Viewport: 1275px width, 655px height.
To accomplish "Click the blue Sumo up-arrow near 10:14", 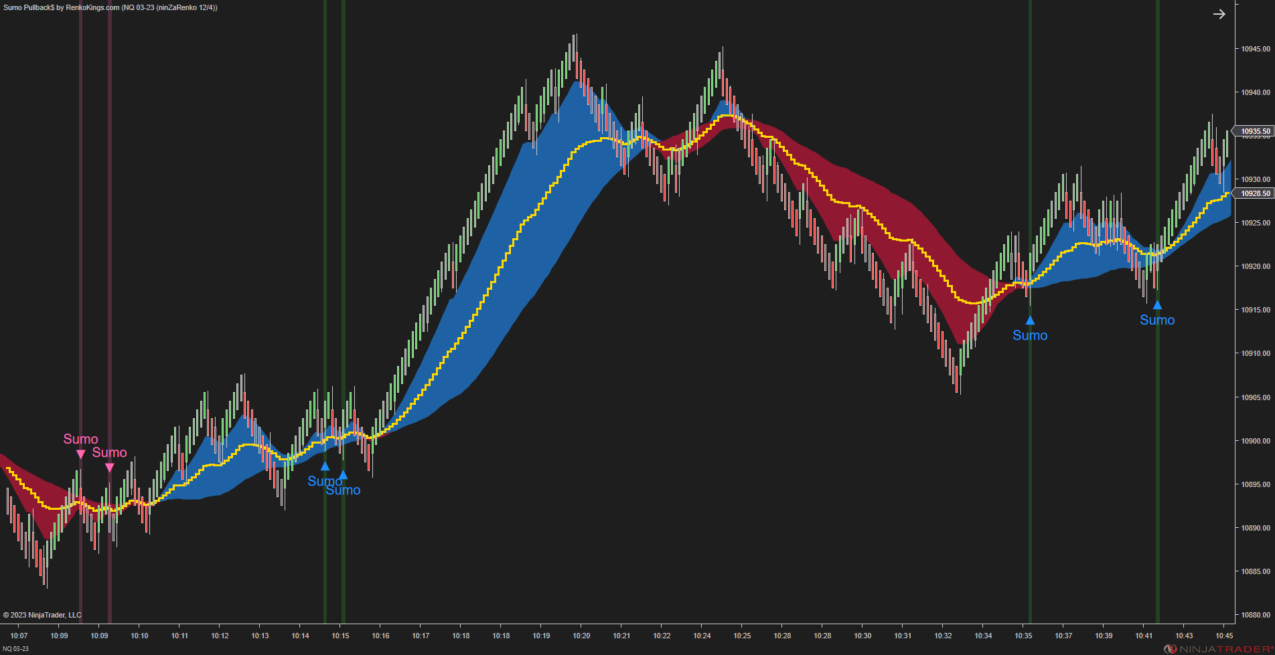I will [325, 466].
